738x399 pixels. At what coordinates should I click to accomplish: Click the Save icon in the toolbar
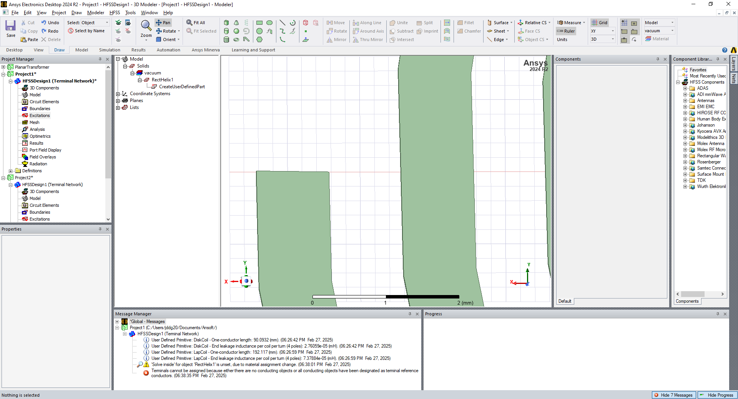[10, 29]
